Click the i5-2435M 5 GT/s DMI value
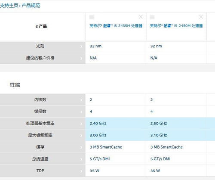Image resolution: width=215 pixels, height=180 pixels. tap(100, 159)
